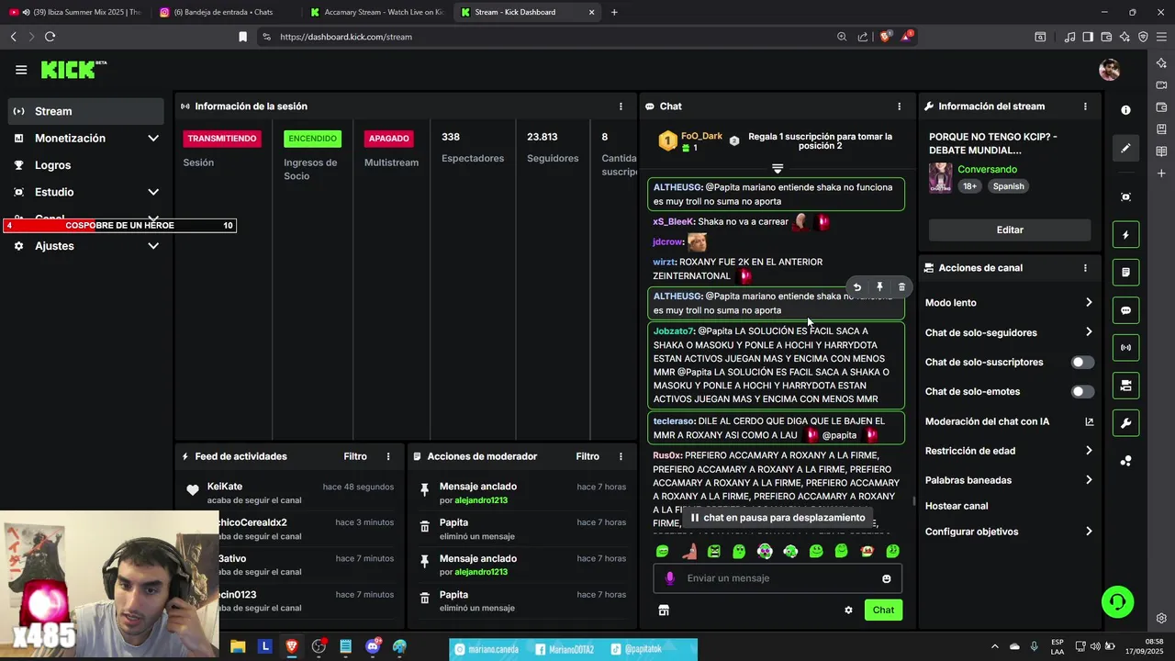The height and width of the screenshot is (661, 1175).
Task: Click KeiKate in the activity feed
Action: (x=225, y=487)
